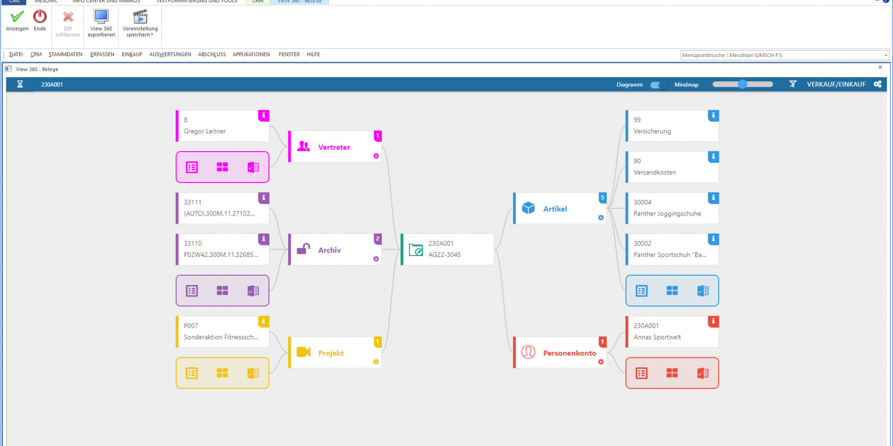This screenshot has width=893, height=446.
Task: Click the hourglass icon next to 230A001
Action: (20, 84)
